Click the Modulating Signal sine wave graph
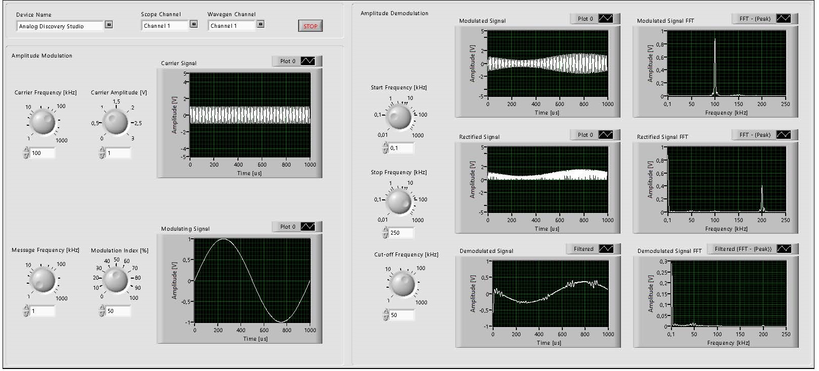This screenshot has width=819, height=371. click(252, 281)
